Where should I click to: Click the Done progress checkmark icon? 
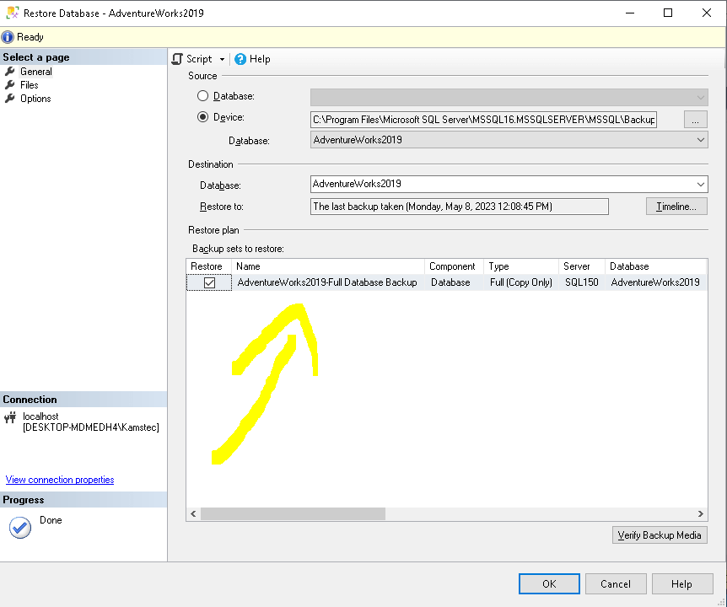click(x=20, y=527)
